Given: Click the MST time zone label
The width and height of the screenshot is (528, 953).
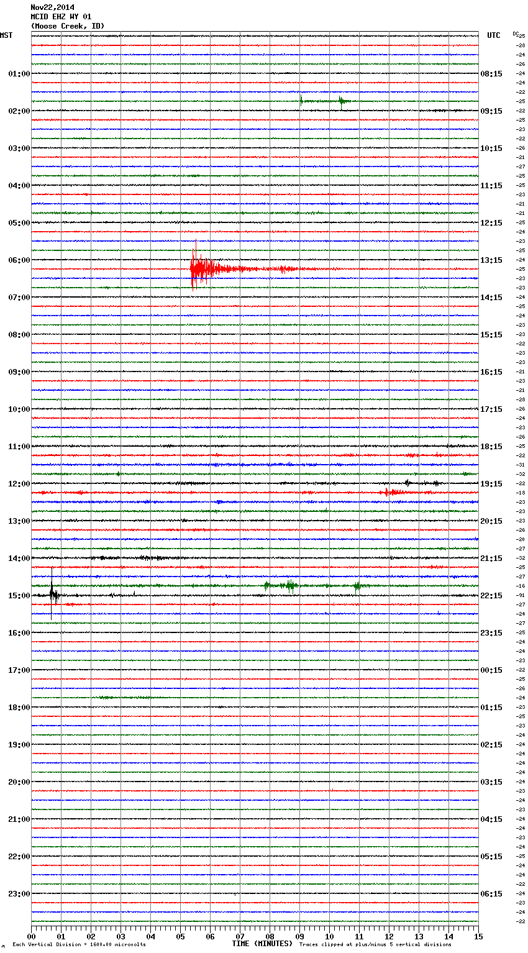Looking at the screenshot, I should (x=6, y=35).
